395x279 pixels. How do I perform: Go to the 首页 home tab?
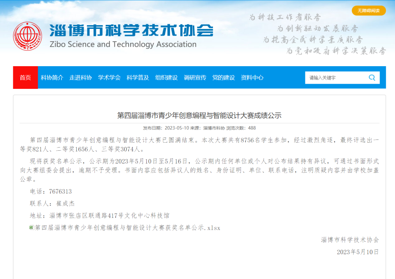tap(25, 78)
